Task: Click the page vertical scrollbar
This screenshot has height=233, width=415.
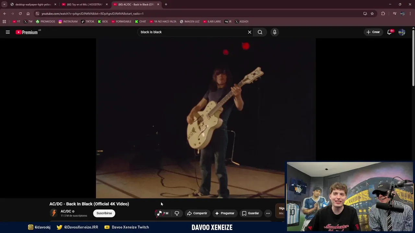Action: pyautogui.click(x=413, y=58)
